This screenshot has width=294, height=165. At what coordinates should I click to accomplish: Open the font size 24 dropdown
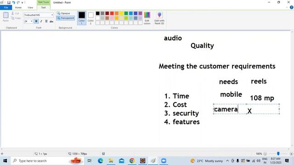tap(31, 21)
